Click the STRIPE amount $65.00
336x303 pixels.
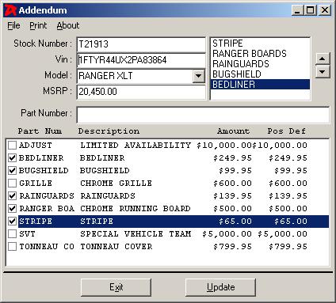235,222
